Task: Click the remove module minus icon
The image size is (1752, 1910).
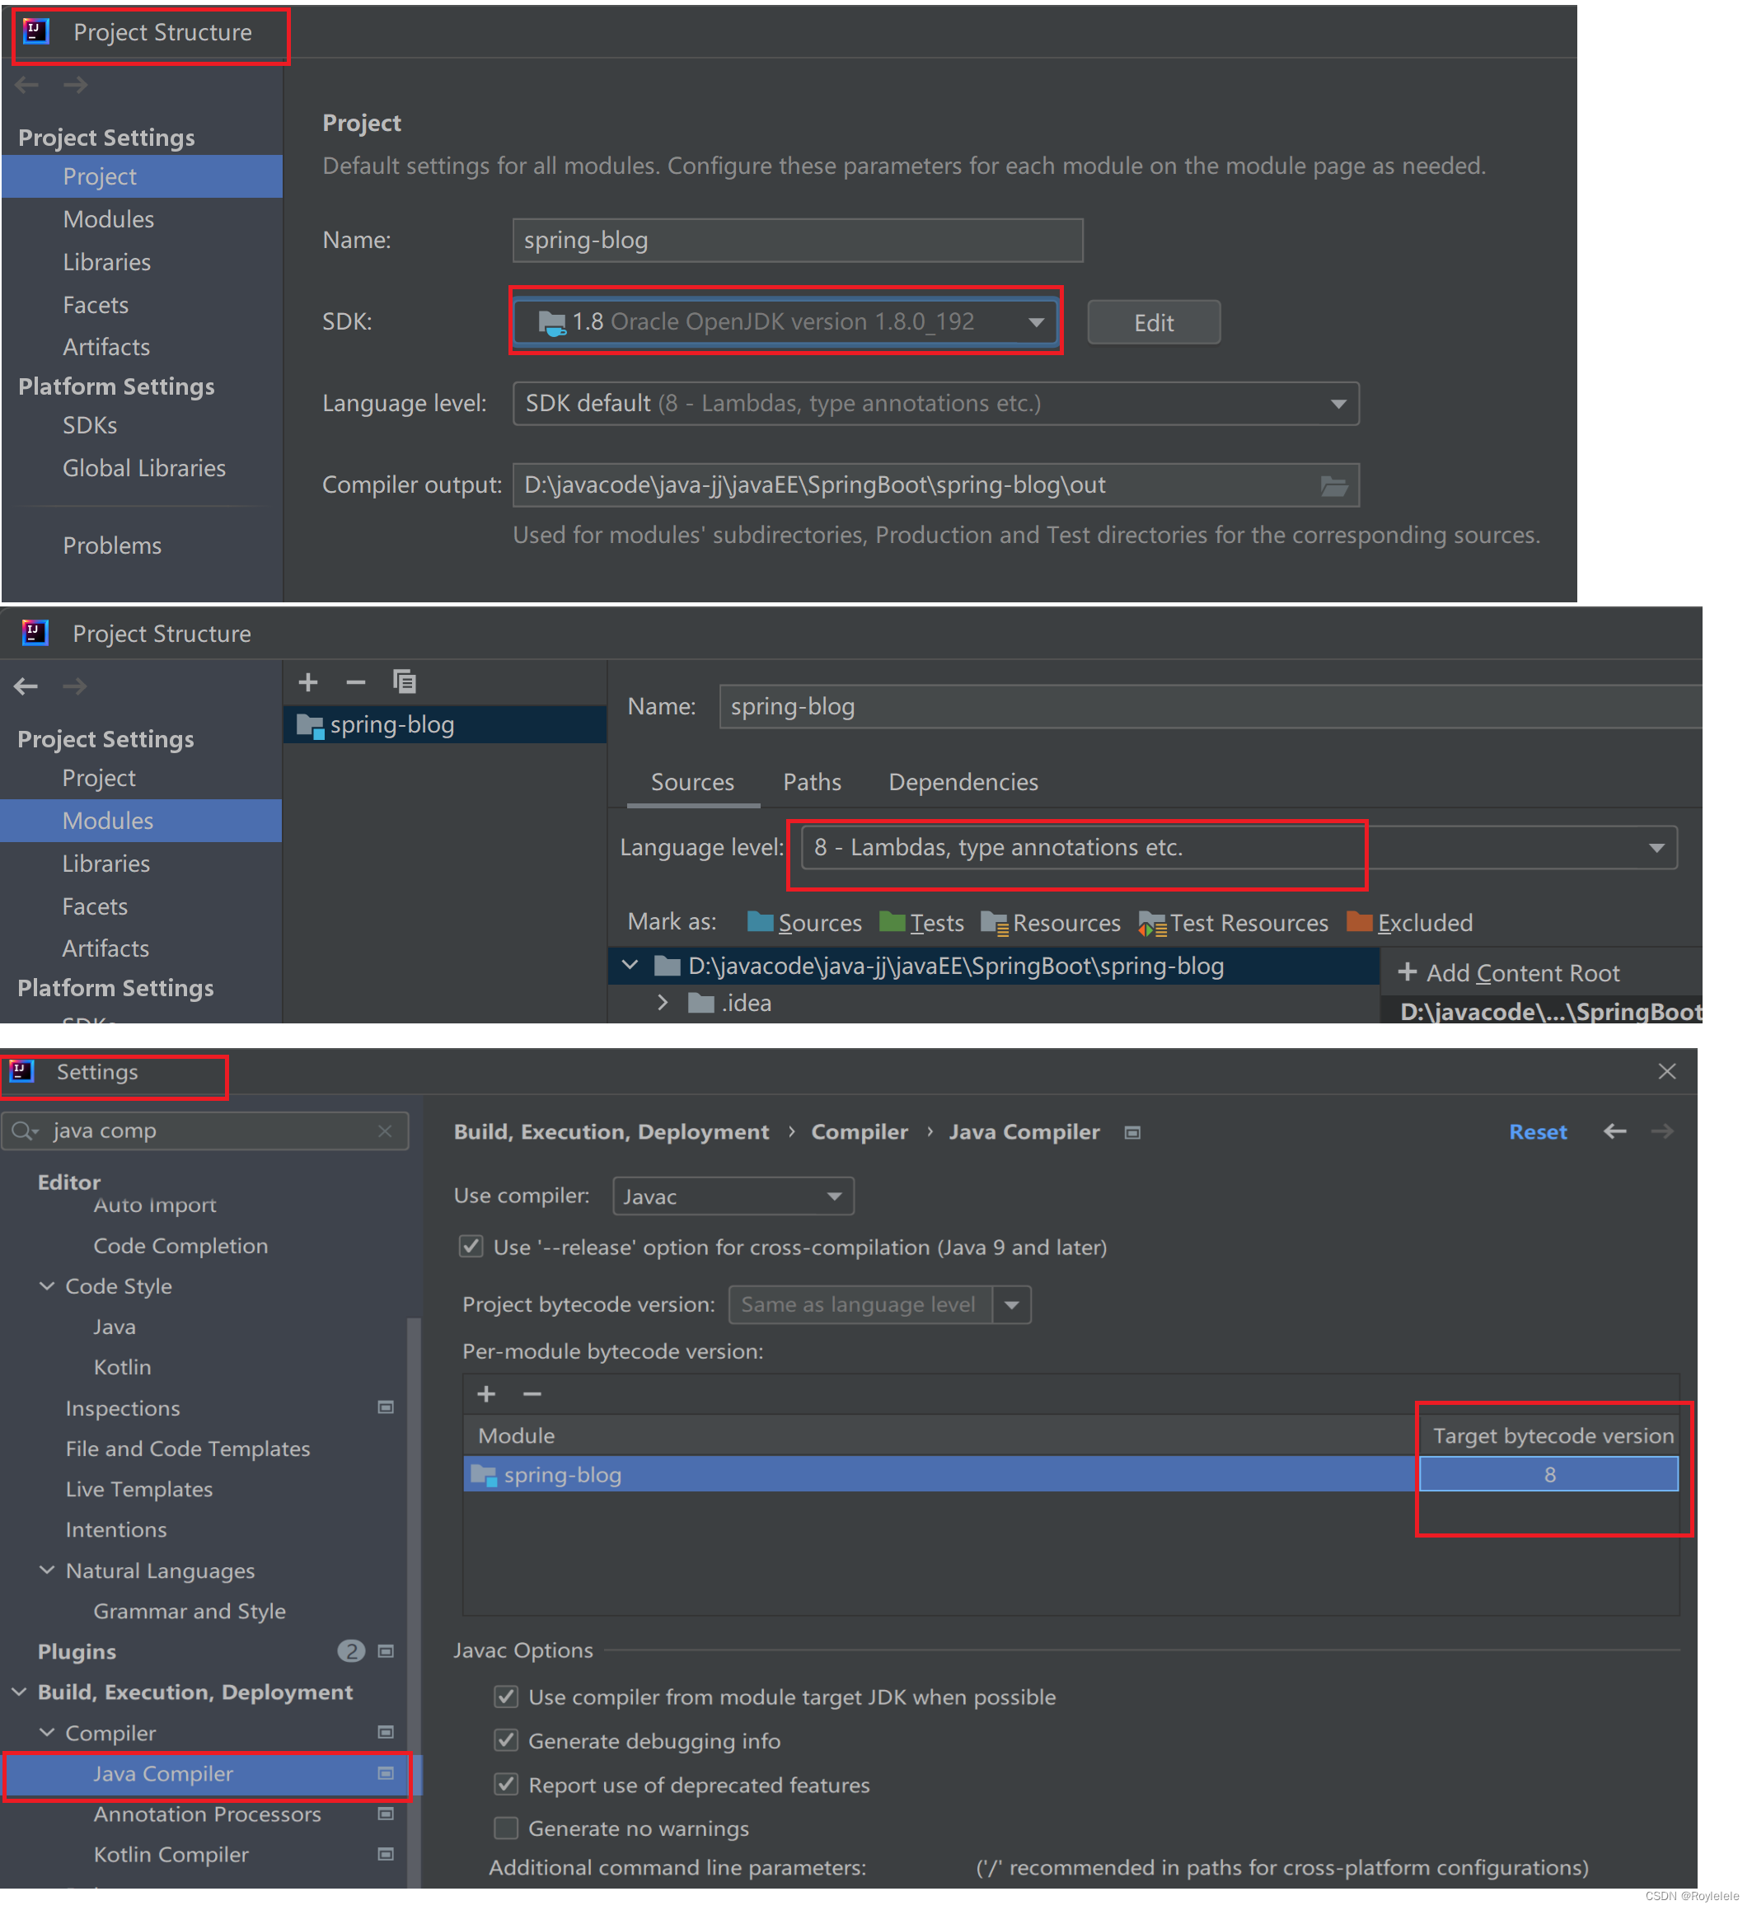Action: 355,682
